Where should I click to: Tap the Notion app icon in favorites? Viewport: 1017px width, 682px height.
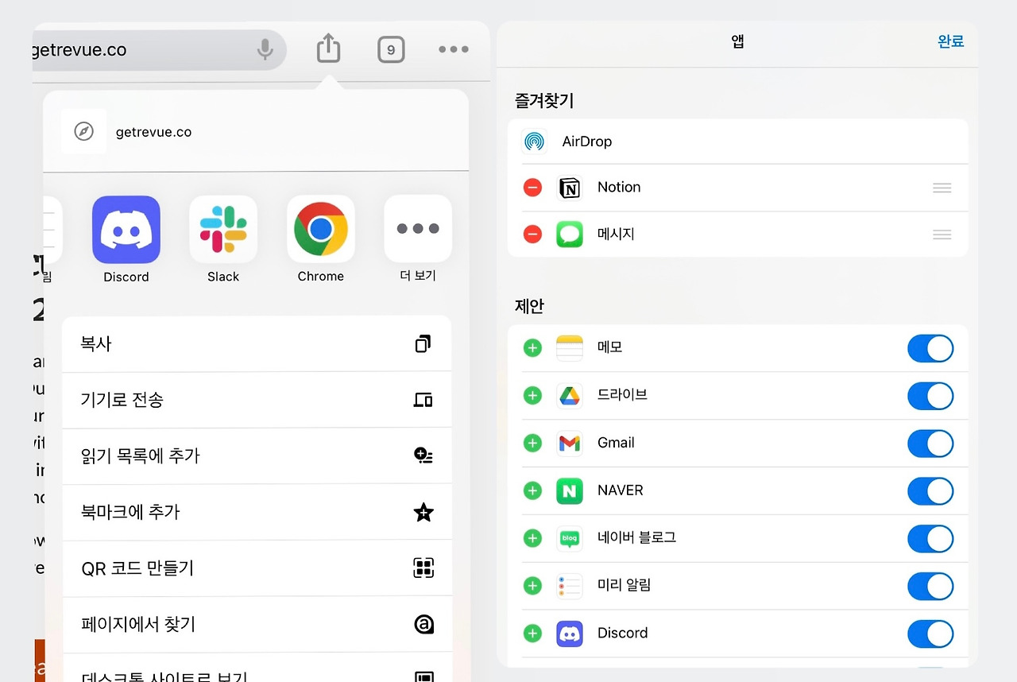(570, 188)
